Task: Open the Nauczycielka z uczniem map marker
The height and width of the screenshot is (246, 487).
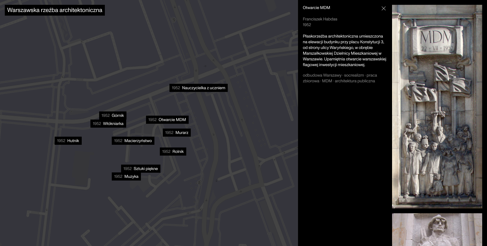Action: pyautogui.click(x=198, y=88)
